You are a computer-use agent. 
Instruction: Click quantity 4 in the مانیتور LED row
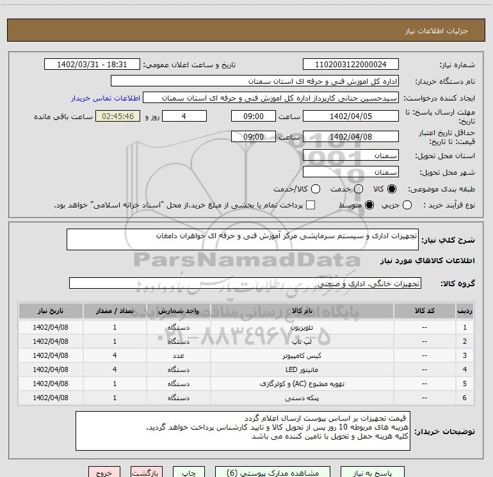tap(115, 370)
